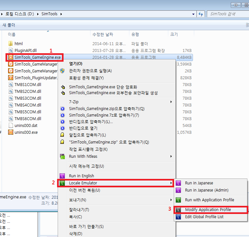Click the gray Modify Application Profile icon
Image resolution: width=249 pixels, height=237 pixels.
click(x=178, y=210)
